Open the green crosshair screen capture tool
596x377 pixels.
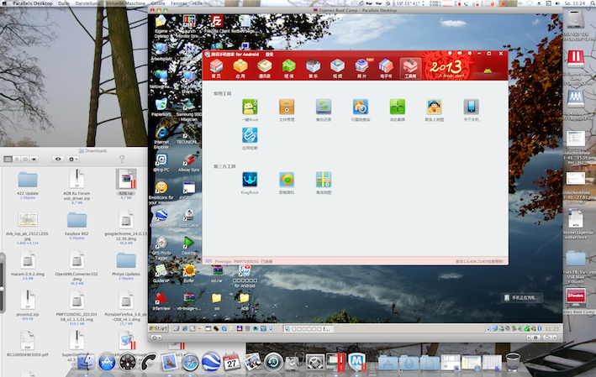(398, 107)
